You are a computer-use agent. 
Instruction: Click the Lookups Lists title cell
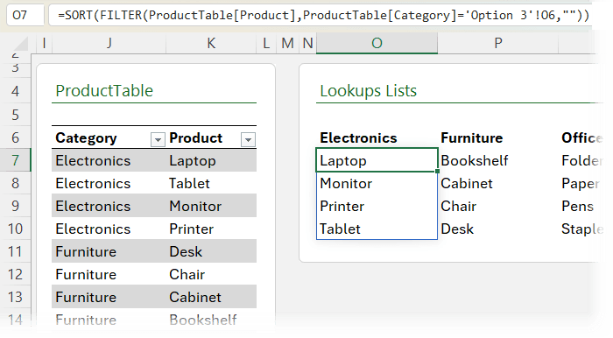(369, 91)
